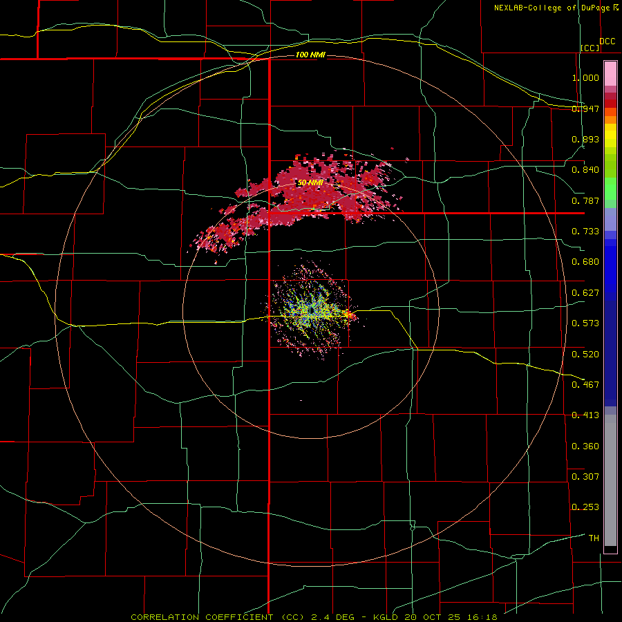
Task: Select the 0.413 color scale value
Action: point(585,415)
